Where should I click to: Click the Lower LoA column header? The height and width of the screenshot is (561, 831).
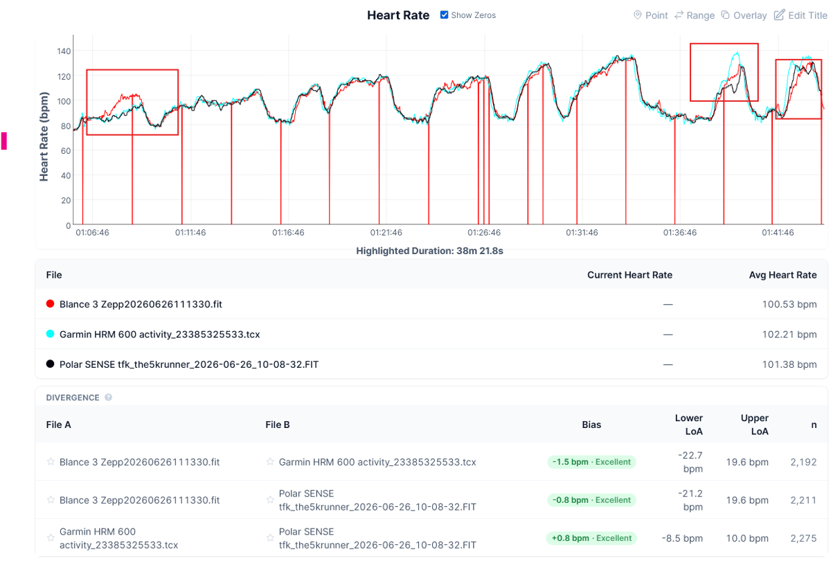pos(689,425)
